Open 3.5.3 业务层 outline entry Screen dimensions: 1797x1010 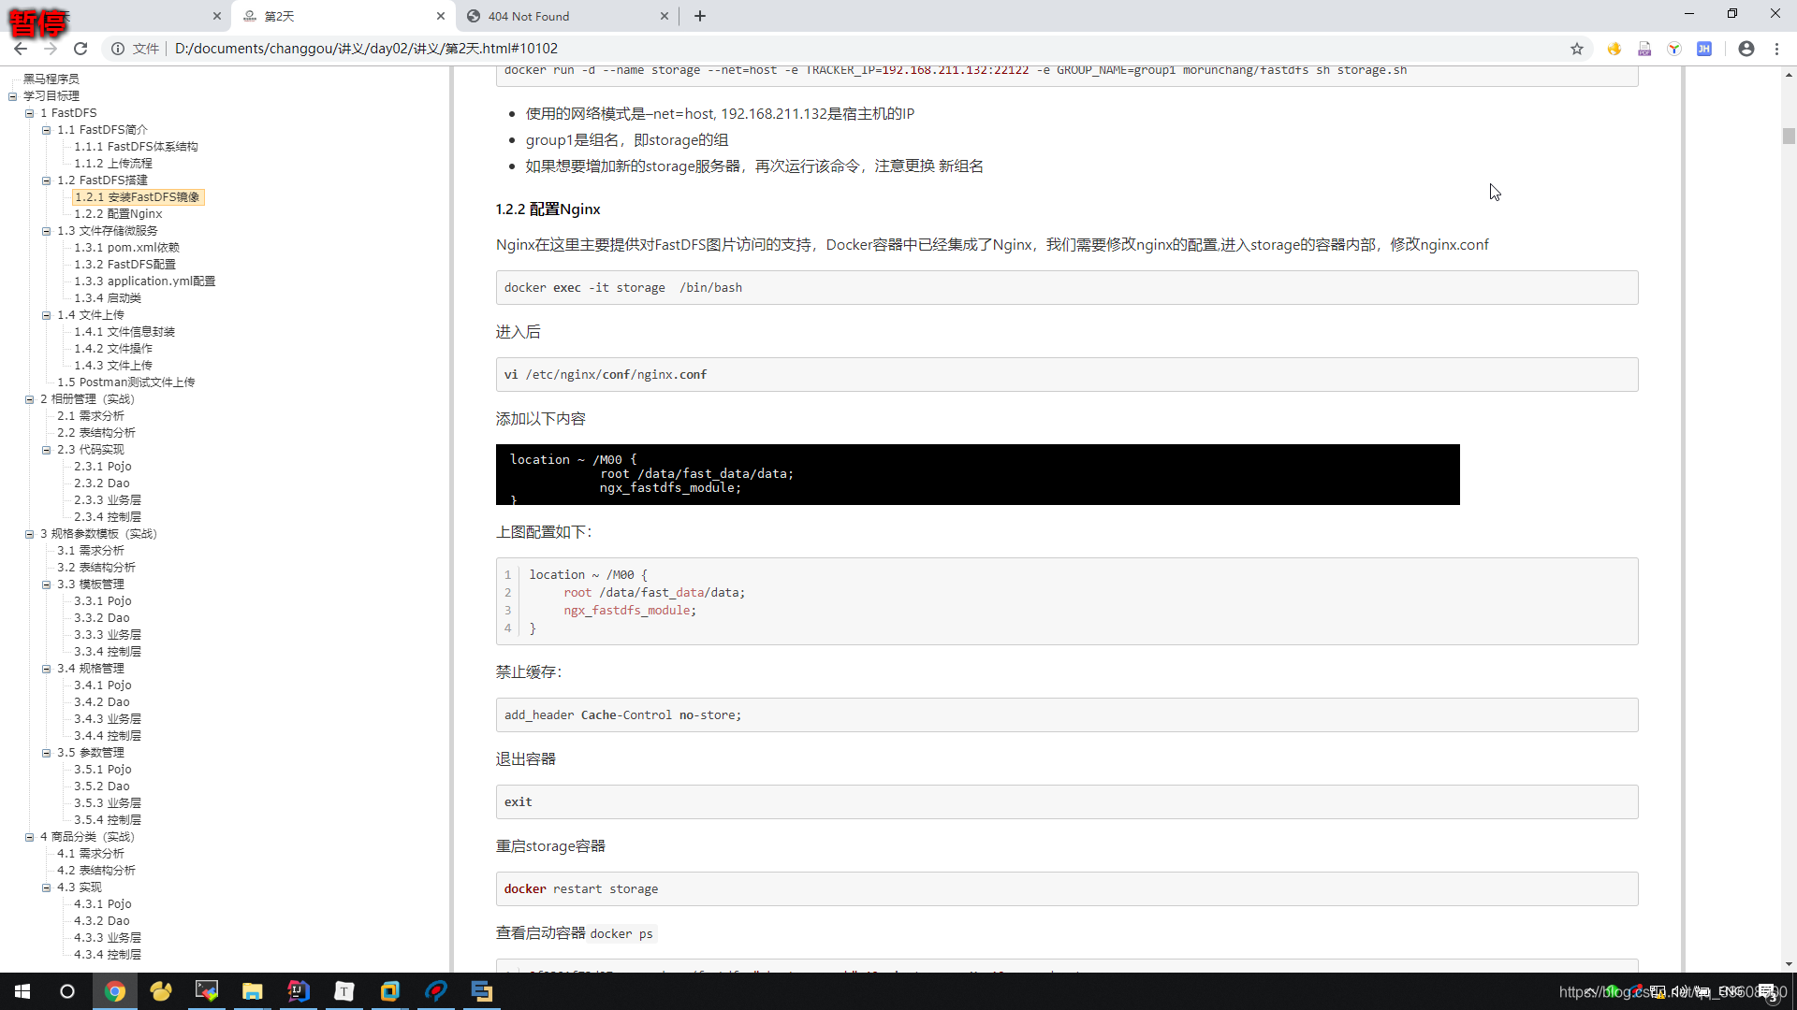[x=108, y=803]
